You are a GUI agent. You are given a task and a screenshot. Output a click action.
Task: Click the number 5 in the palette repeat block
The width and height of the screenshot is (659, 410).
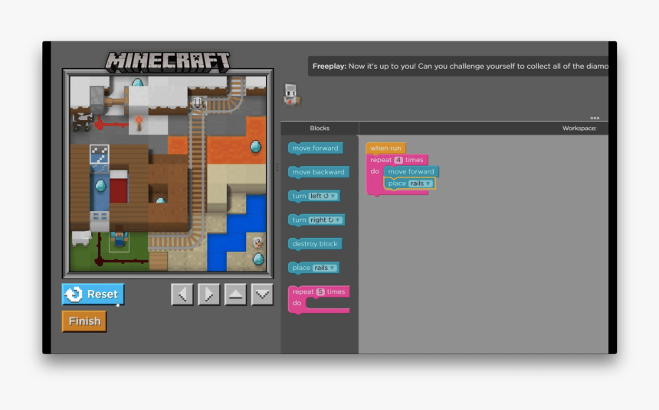[x=320, y=291]
